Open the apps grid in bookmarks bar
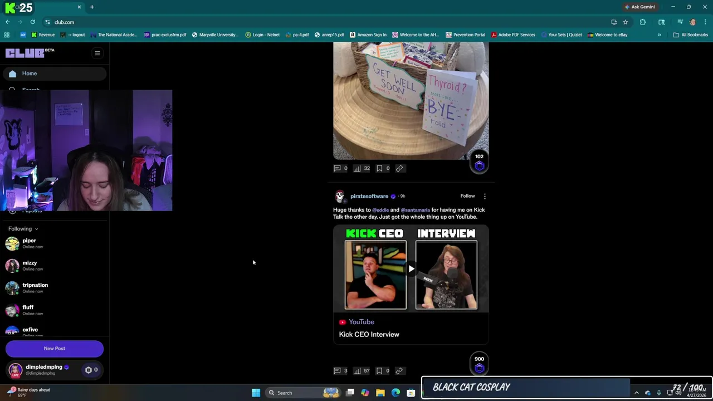The image size is (713, 401). click(x=7, y=35)
